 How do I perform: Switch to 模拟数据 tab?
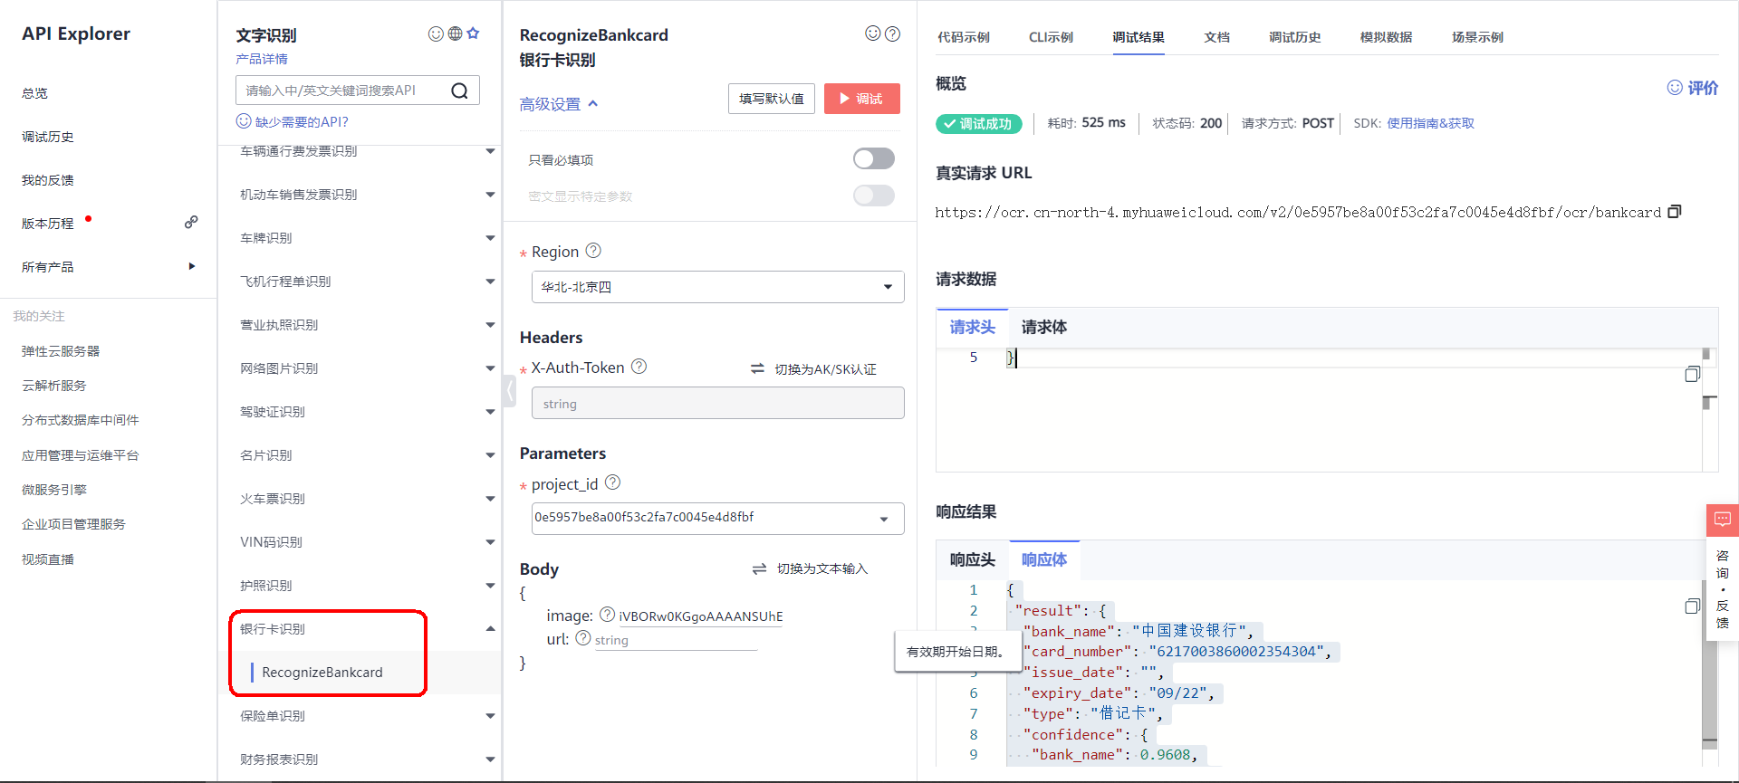click(x=1386, y=37)
